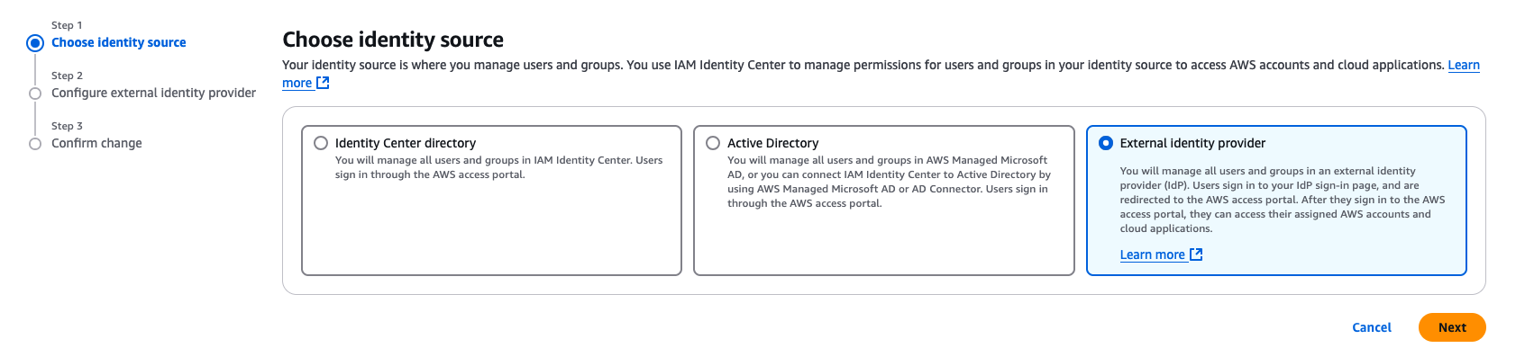Click the Next button
This screenshot has height=357, width=1525.
[x=1452, y=327]
